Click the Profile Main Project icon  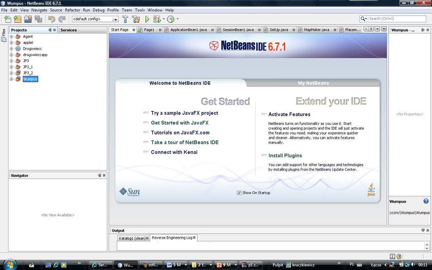(x=171, y=19)
